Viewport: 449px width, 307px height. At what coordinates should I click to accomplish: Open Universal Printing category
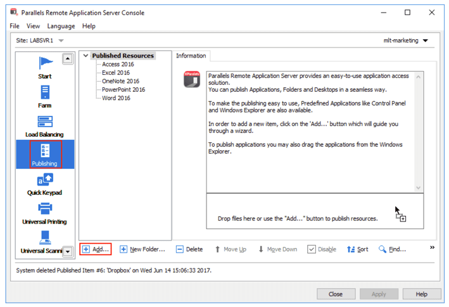44,214
